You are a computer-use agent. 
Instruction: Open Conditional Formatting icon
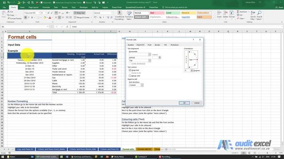point(119,13)
